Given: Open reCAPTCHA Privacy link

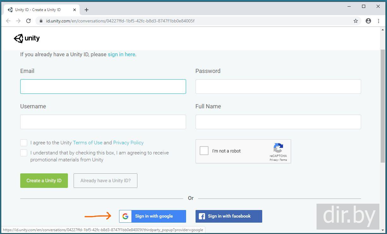Looking at the screenshot, I should 274,160.
